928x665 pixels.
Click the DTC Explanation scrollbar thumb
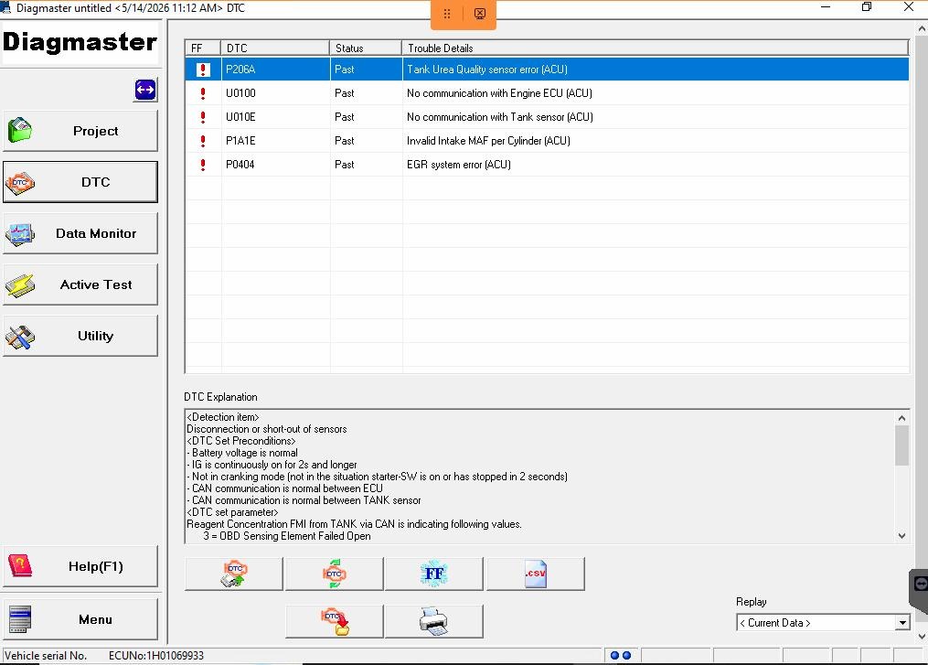[x=901, y=445]
